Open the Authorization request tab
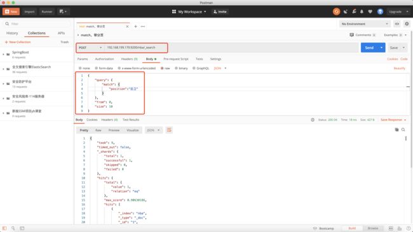Screen dimensions: 413x232 tap(104, 59)
